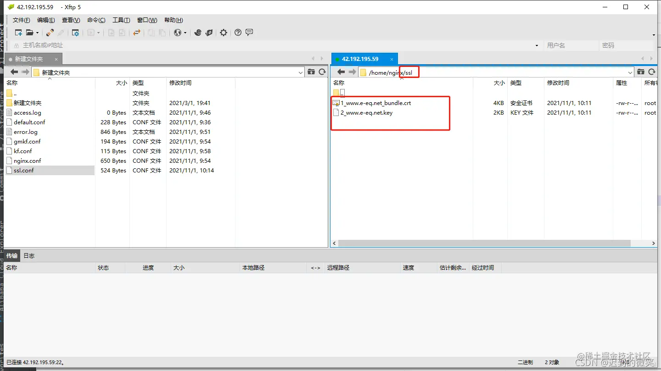661x371 pixels.
Task: Open Options gear icon in toolbar
Action: 224,33
